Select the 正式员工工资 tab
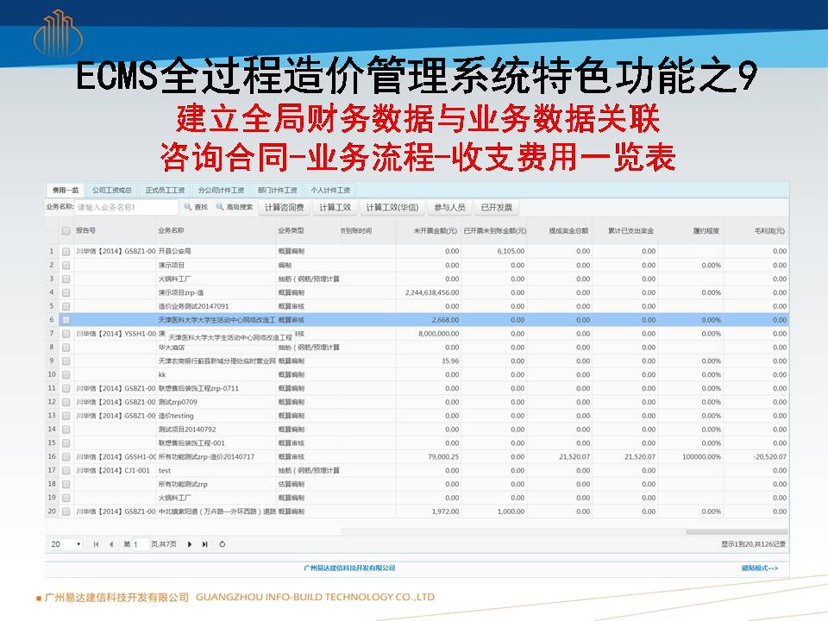This screenshot has height=621, width=828. (166, 190)
